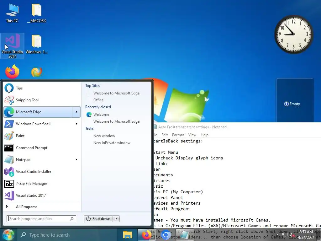This screenshot has height=241, width=321.
Task: Launch Visual Studio 2017 from Start menu
Action: [42, 195]
